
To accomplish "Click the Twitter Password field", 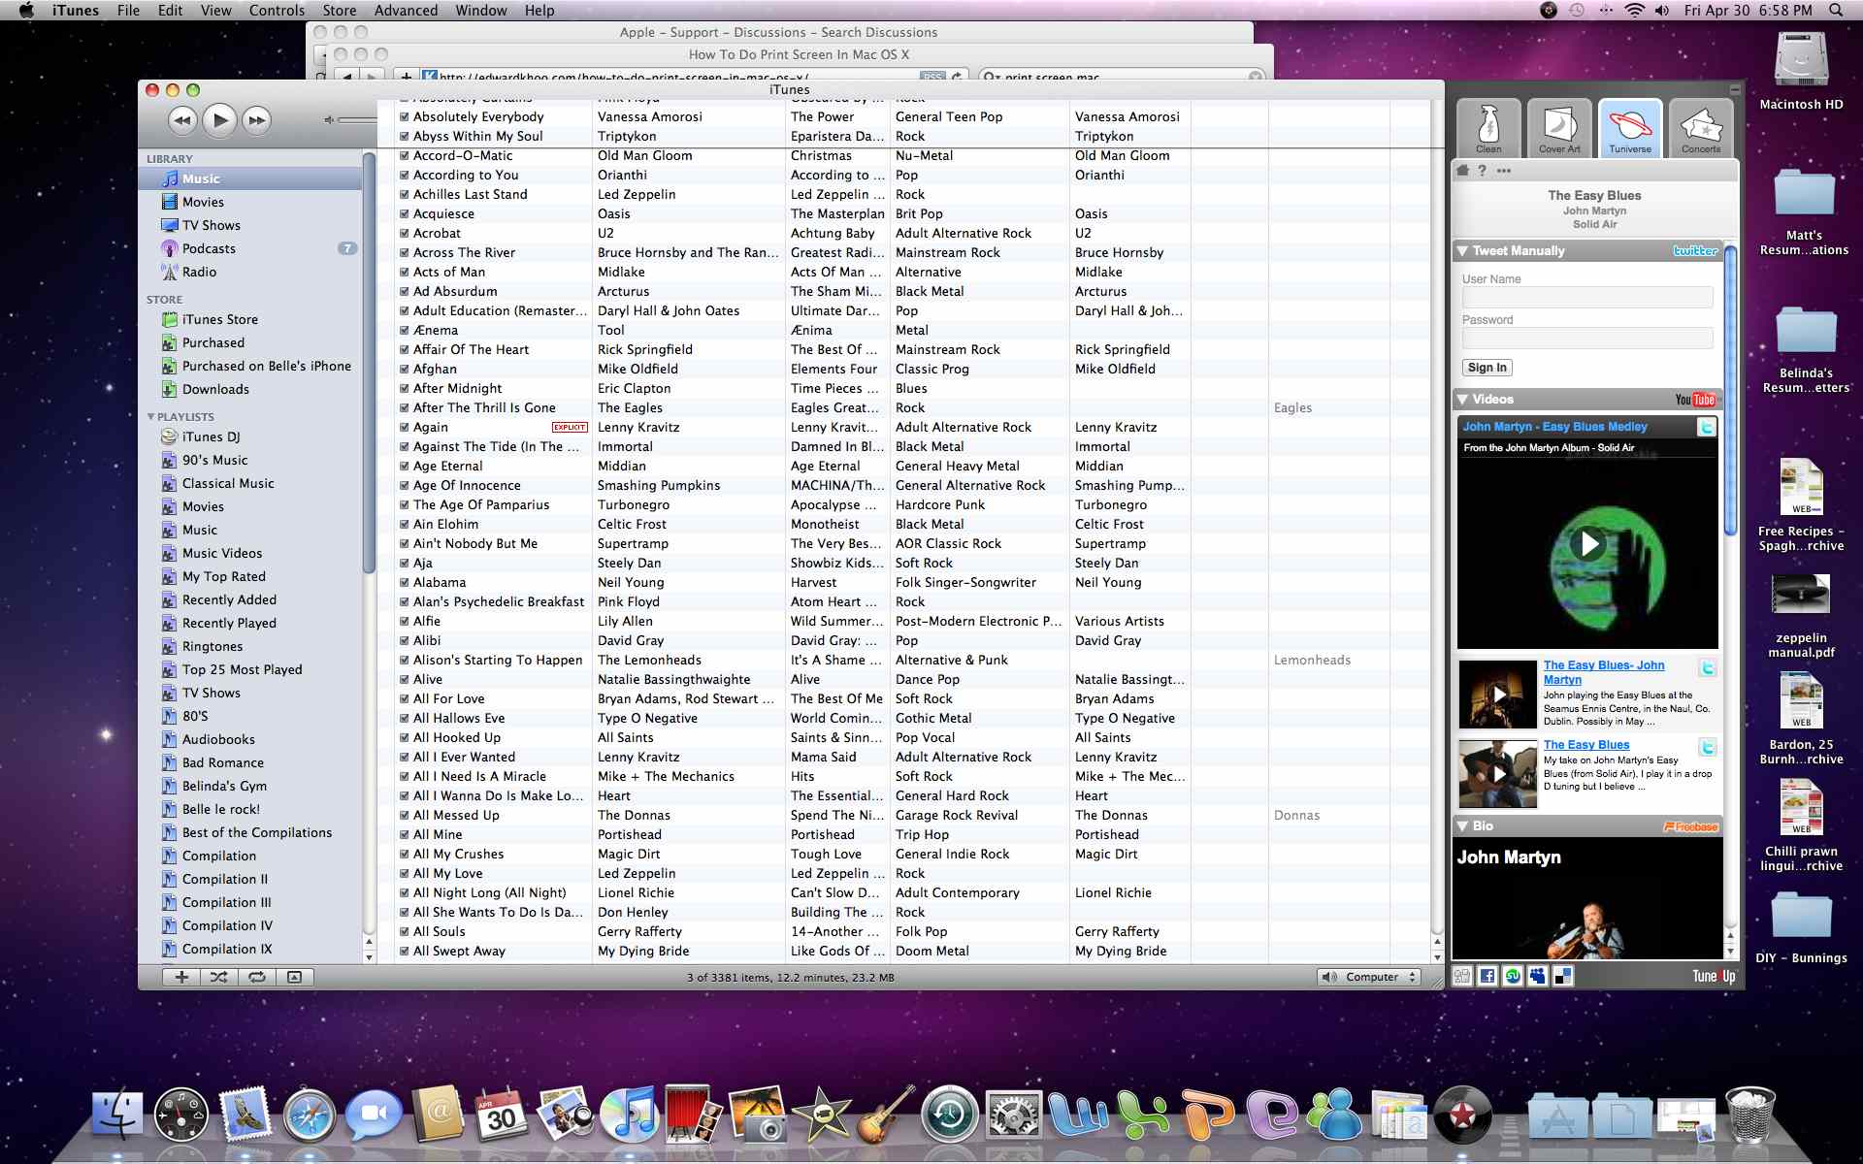I will 1587,339.
